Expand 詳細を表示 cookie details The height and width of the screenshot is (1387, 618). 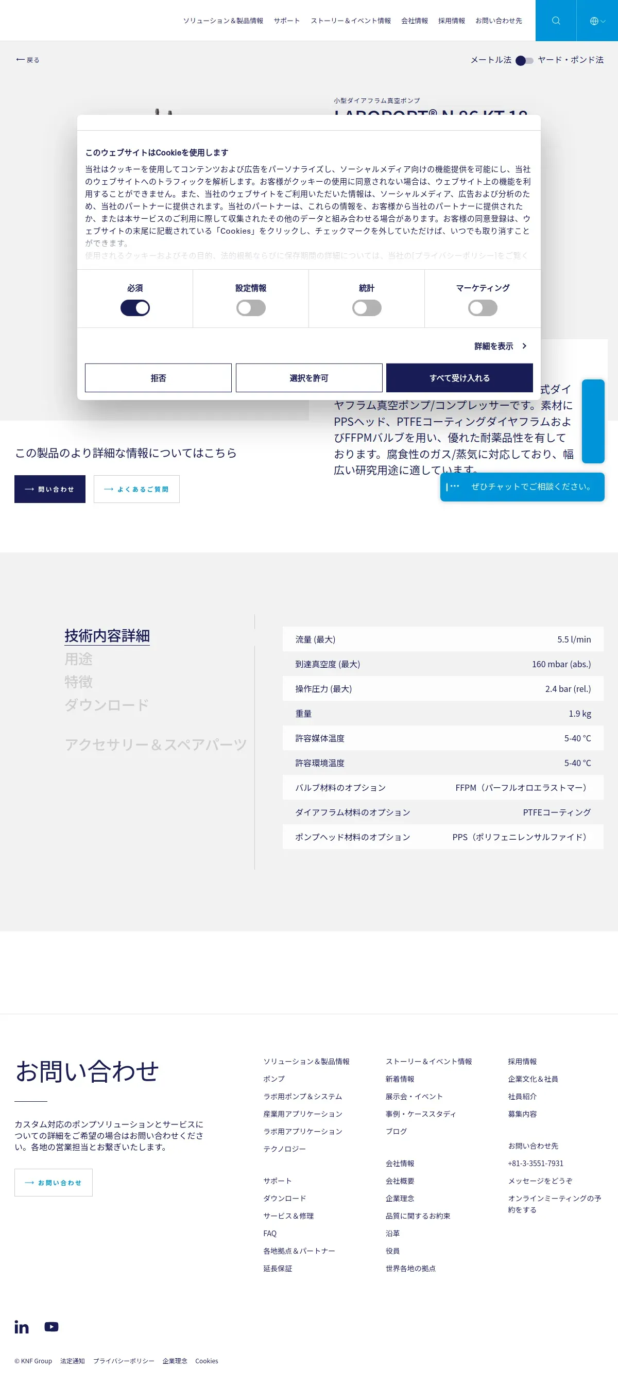(500, 345)
